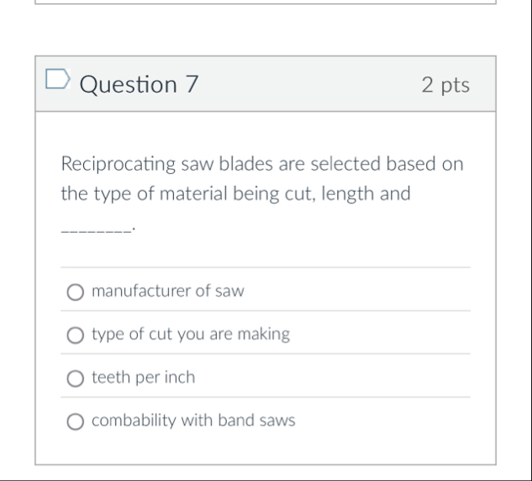Image resolution: width=532 pixels, height=481 pixels.
Task: Choose the 'type of cut you are making' radio button
Action: (x=76, y=335)
